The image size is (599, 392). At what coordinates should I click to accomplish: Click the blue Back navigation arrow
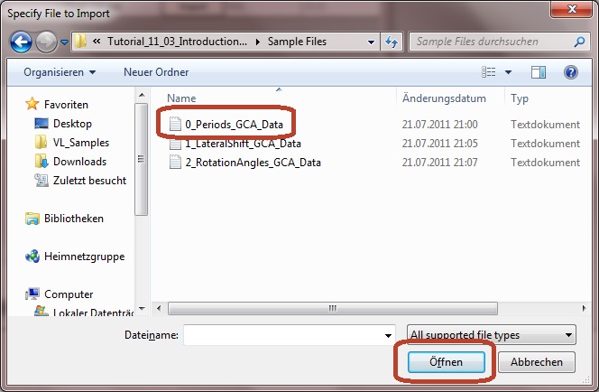(x=21, y=42)
